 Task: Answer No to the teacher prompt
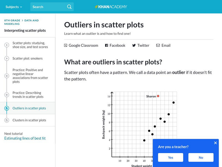201,158
